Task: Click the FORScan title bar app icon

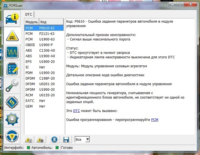Action: (x=6, y=6)
